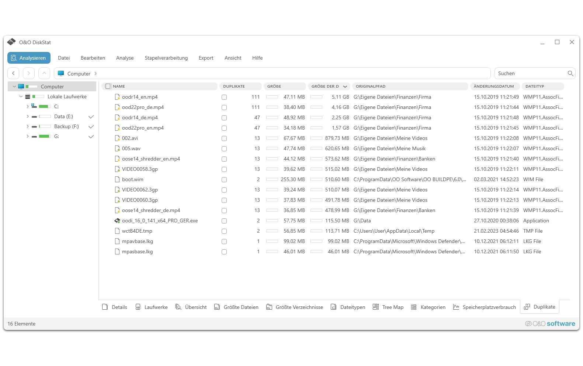Sort by the Änderungsdatum column header
This screenshot has width=583, height=366.
(x=495, y=86)
